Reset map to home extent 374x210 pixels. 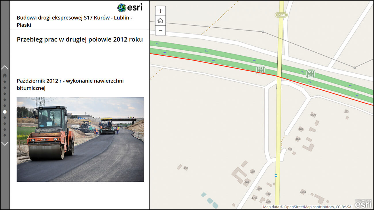[160, 21]
